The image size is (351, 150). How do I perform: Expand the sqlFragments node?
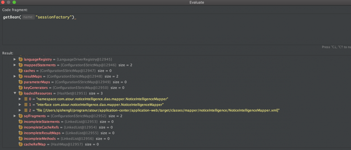(15, 116)
